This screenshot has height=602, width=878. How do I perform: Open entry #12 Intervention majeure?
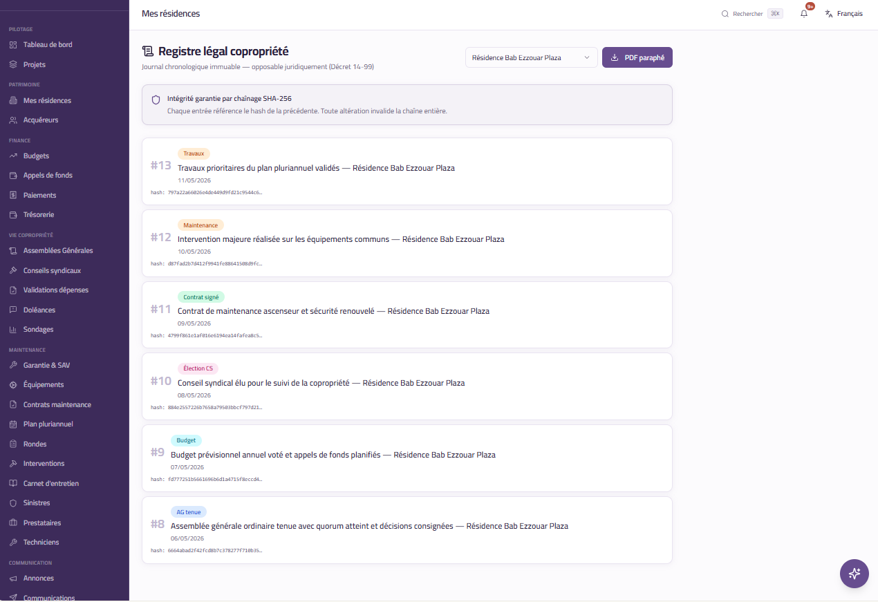(407, 243)
